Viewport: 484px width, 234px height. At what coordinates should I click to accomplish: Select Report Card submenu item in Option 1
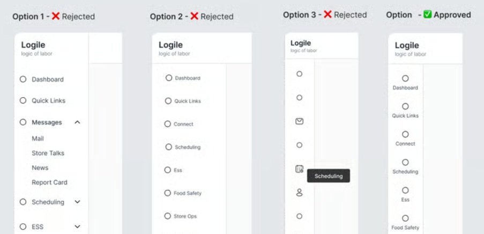49,182
